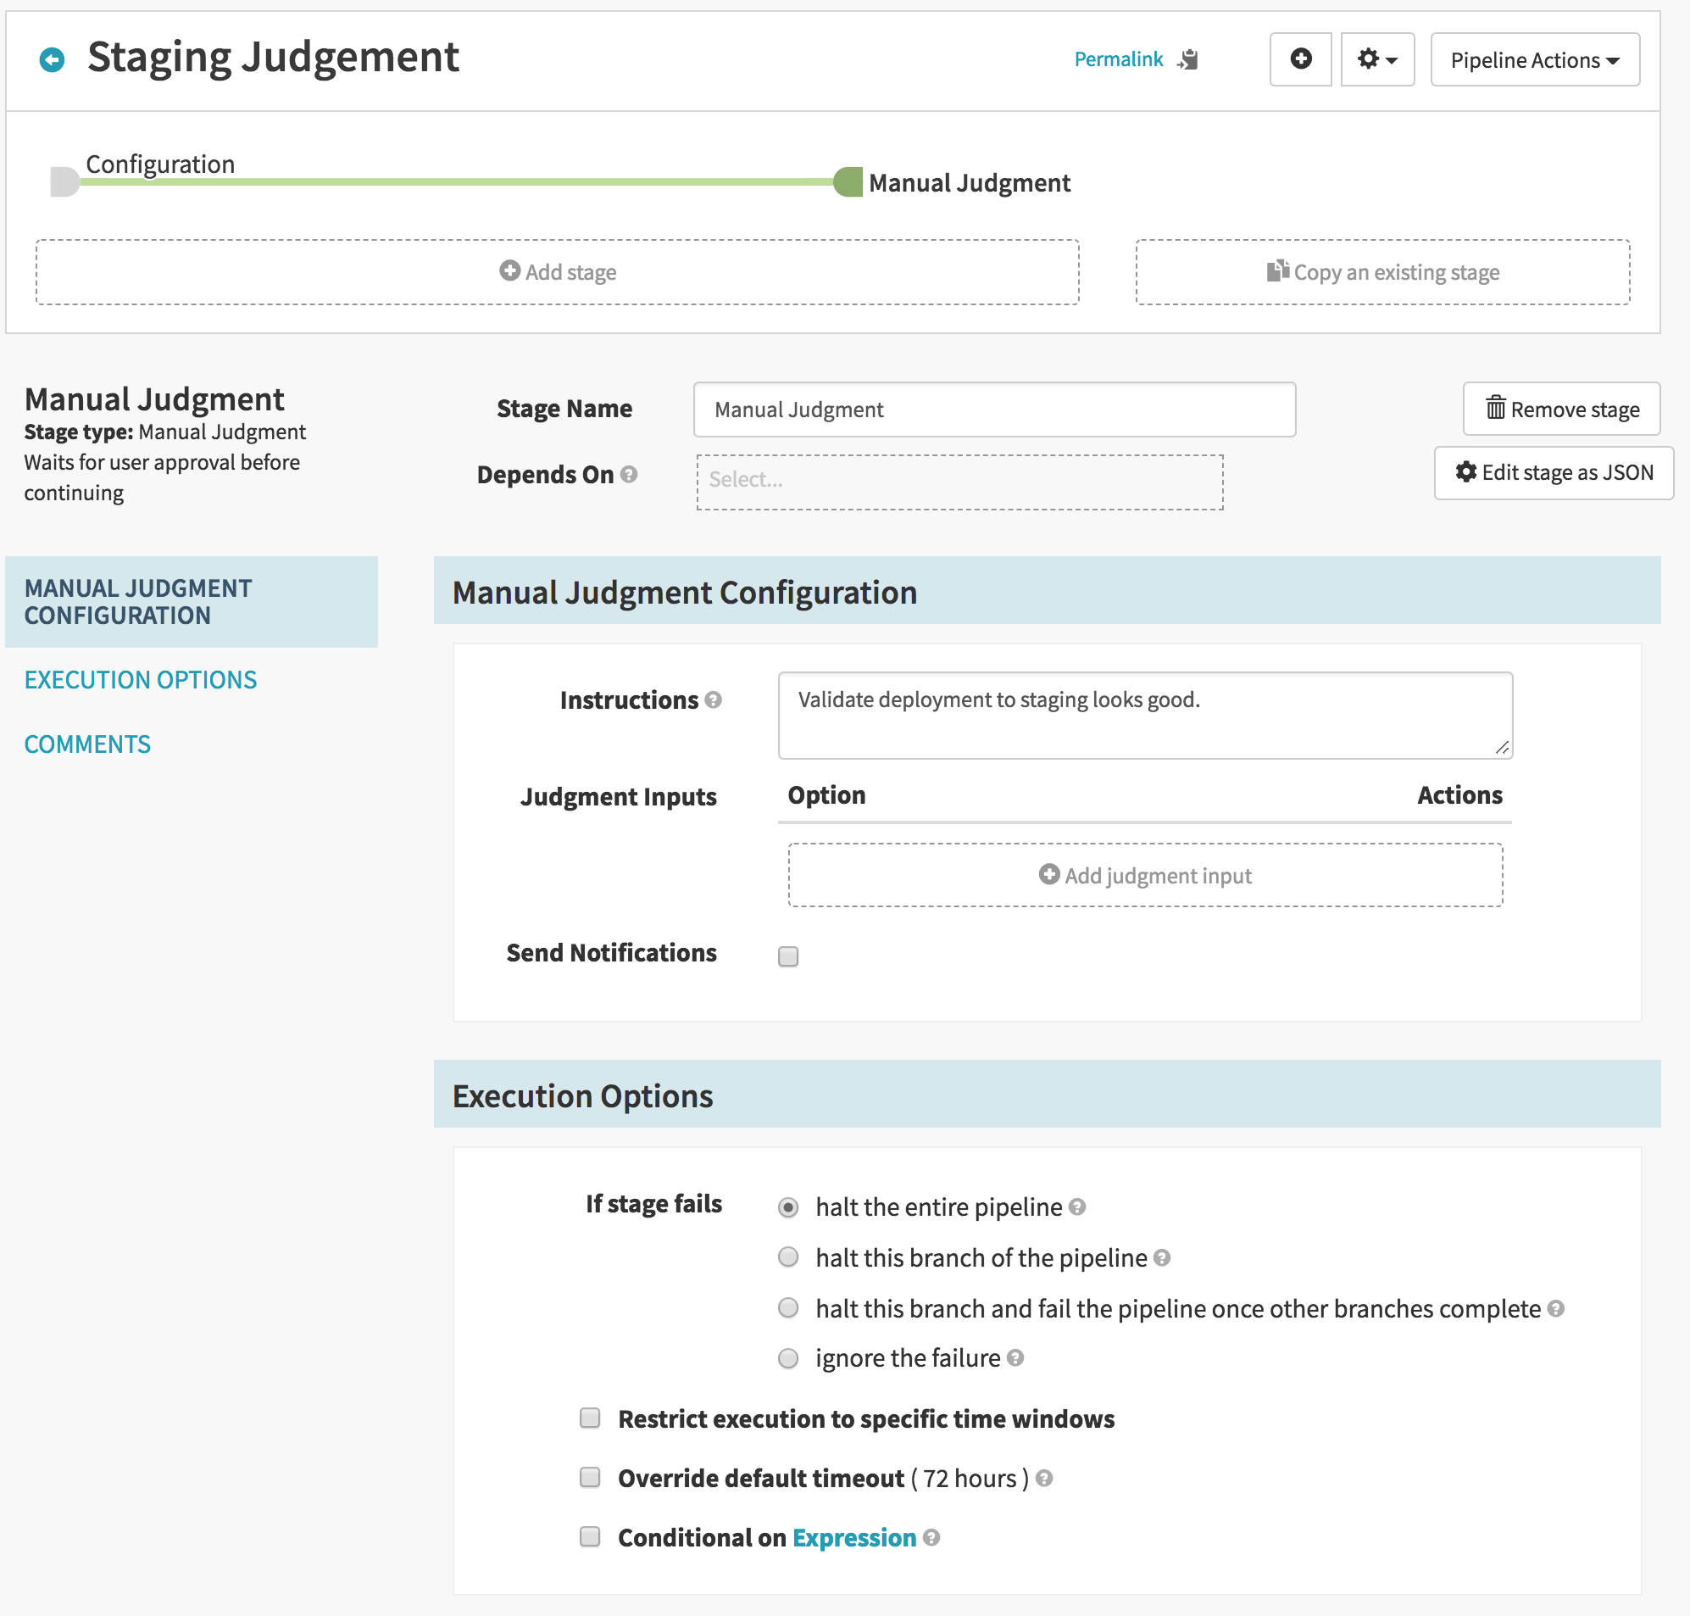Image resolution: width=1690 pixels, height=1616 pixels.
Task: Click into the Instructions text area
Action: [x=1144, y=715]
